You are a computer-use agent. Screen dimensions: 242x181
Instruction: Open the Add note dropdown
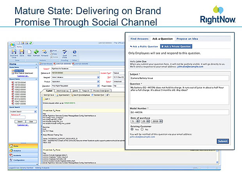click(47, 99)
